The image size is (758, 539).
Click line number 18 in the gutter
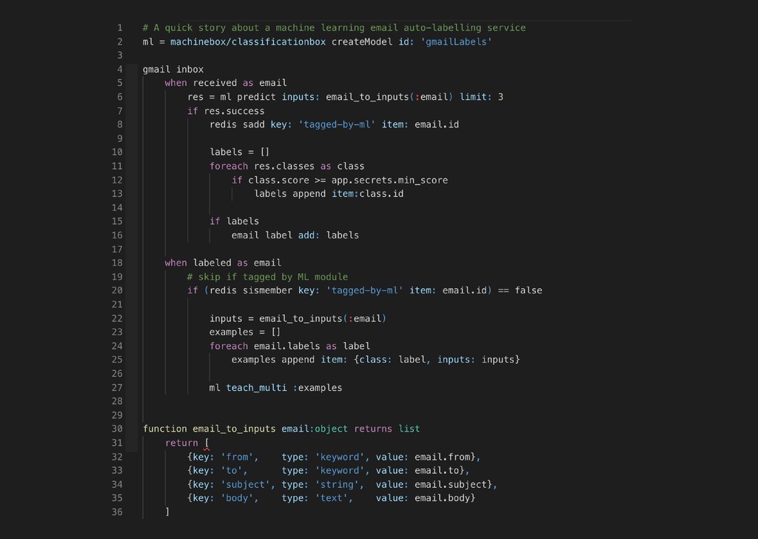click(x=117, y=263)
